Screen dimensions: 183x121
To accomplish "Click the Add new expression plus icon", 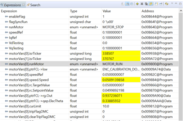I will [x=137, y=4].
